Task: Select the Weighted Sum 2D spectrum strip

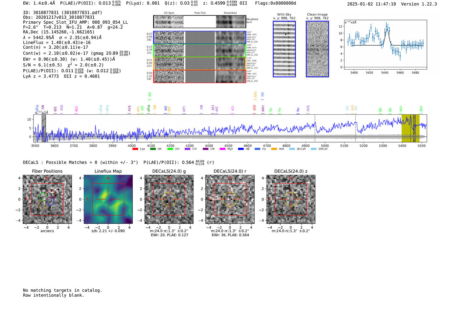Action: (x=199, y=22)
